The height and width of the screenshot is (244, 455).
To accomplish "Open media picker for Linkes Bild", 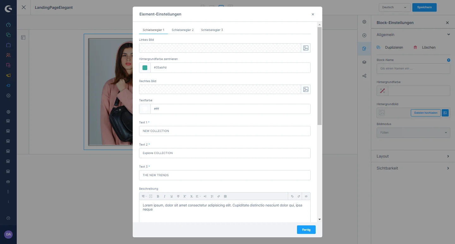I will pyautogui.click(x=306, y=48).
